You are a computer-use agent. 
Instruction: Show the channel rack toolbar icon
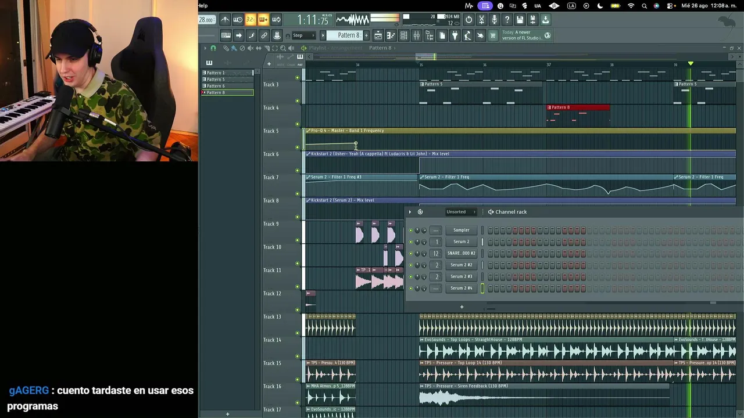403,35
